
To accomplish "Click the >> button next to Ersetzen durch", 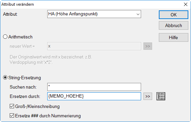I will tap(148, 96).
